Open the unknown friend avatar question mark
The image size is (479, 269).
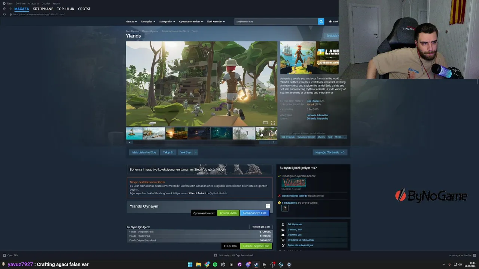(x=285, y=208)
